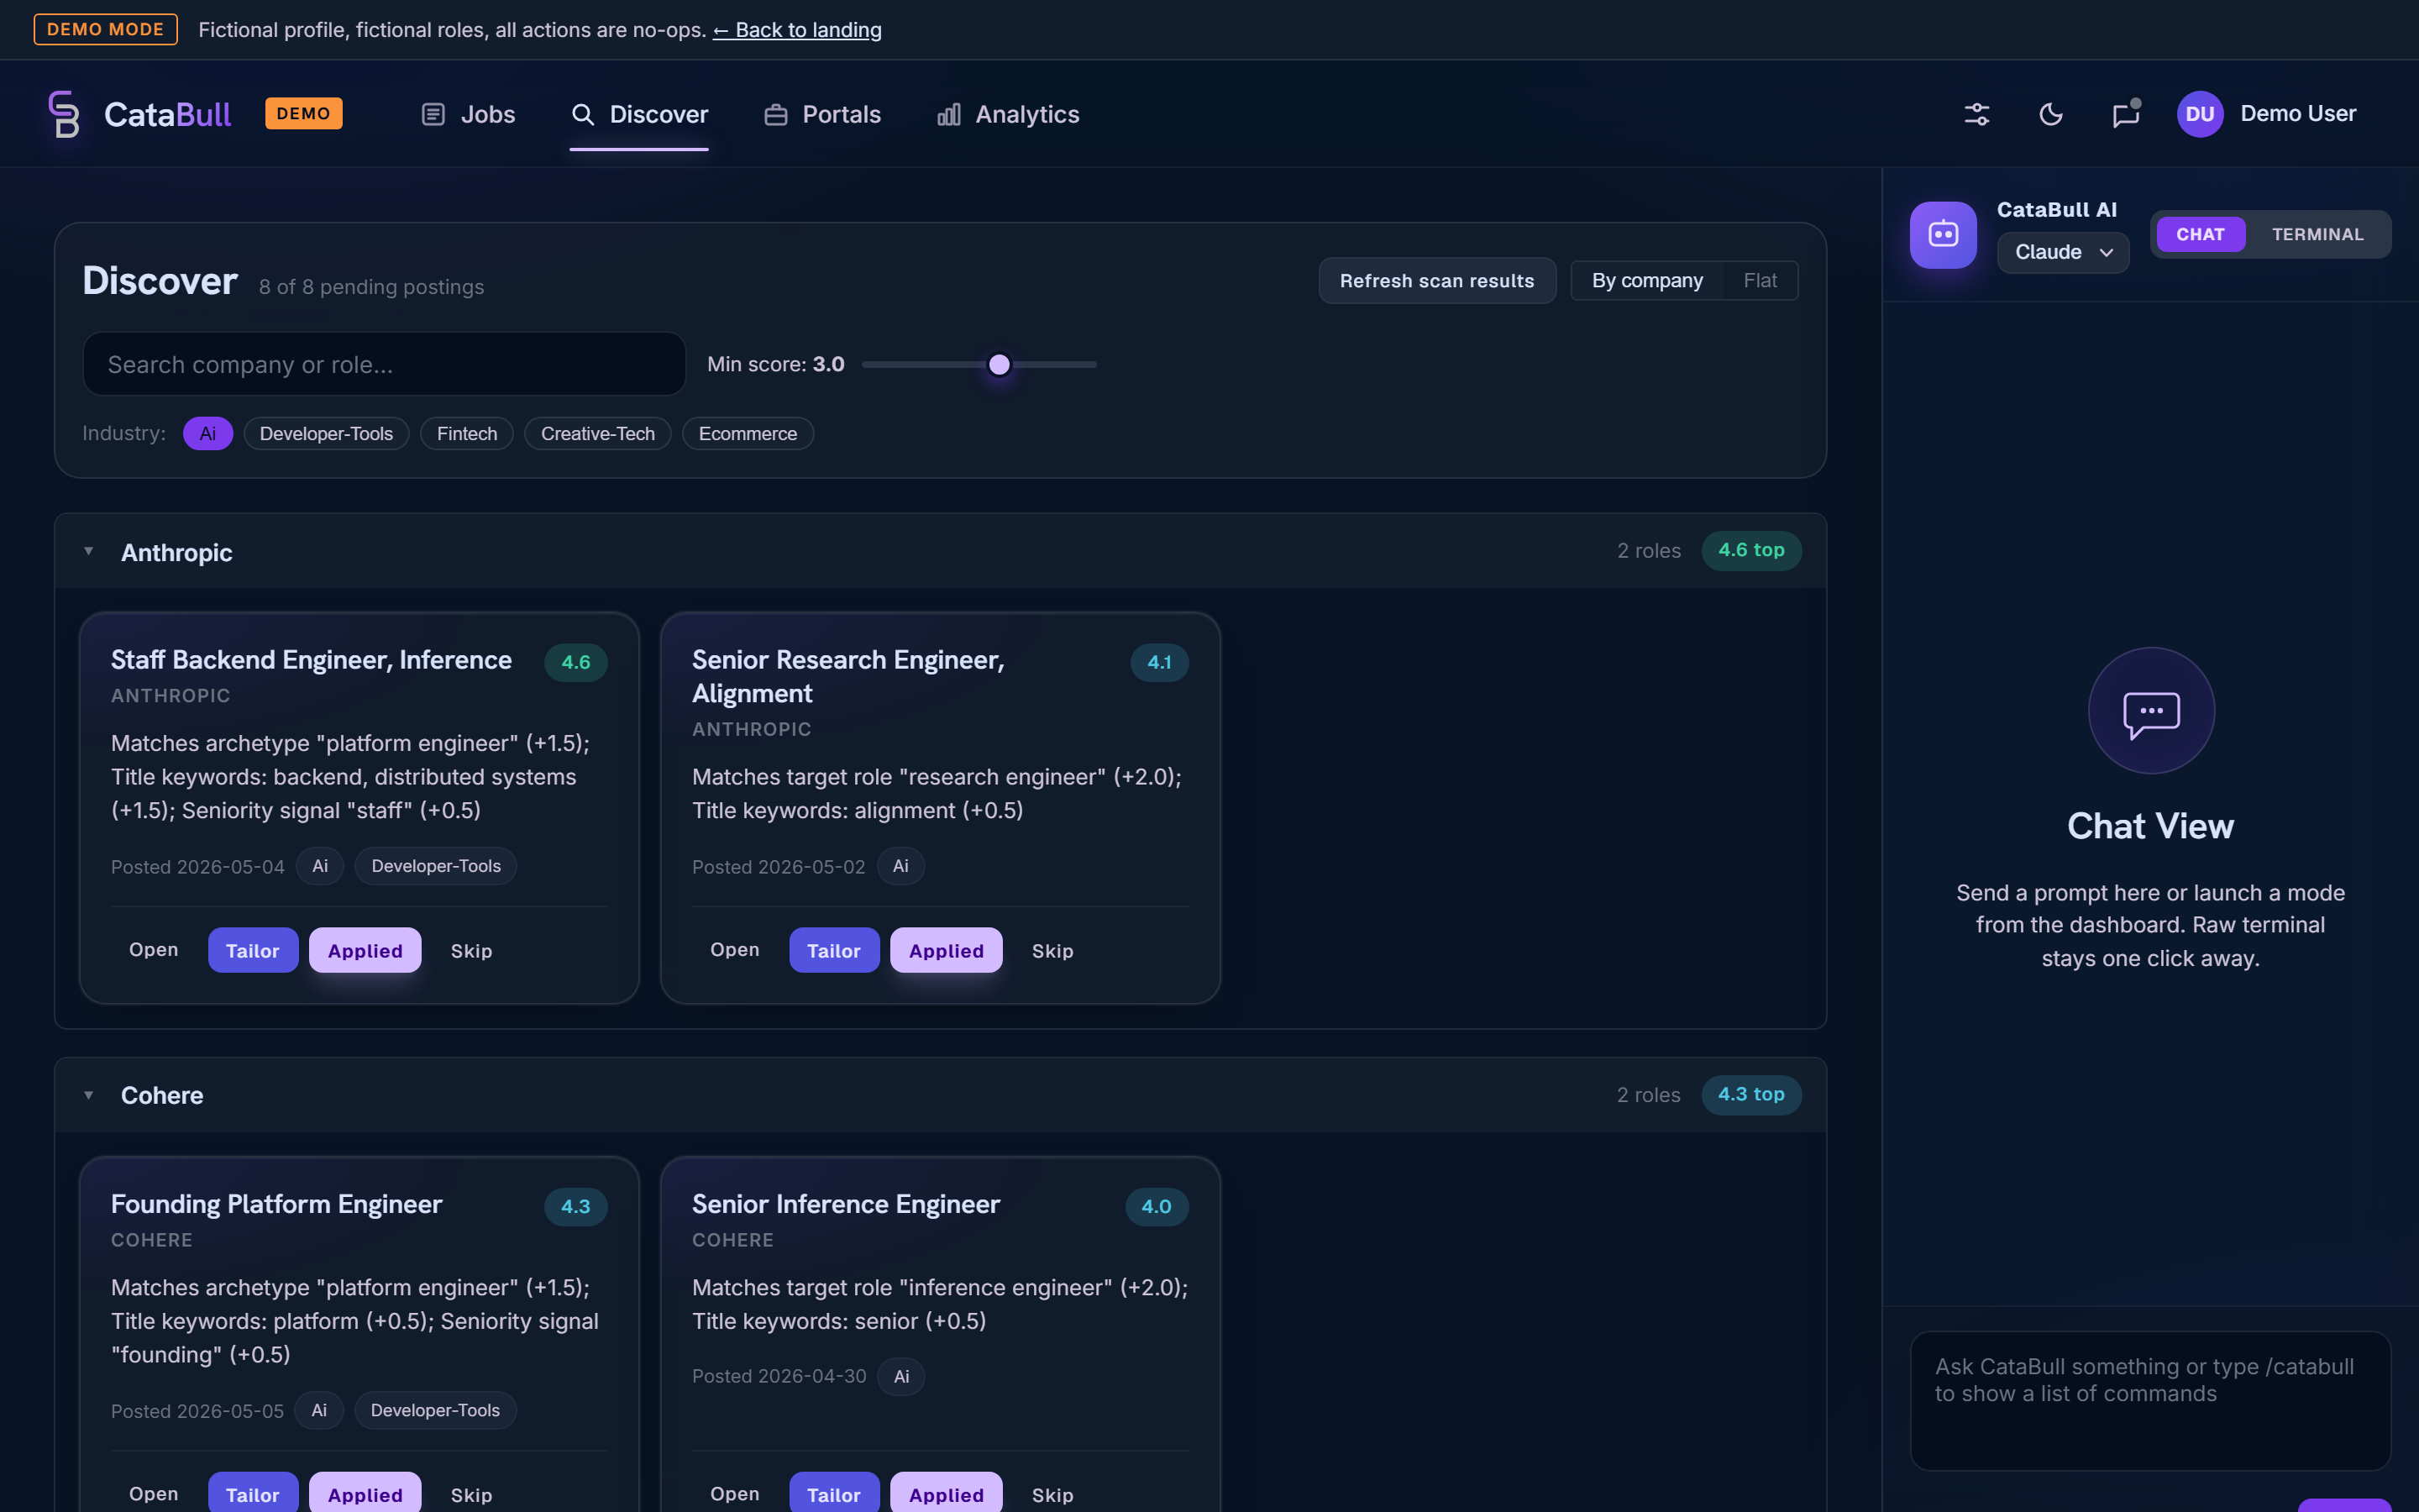The width and height of the screenshot is (2419, 1512).
Task: Click the Jobs list icon
Action: (x=433, y=114)
